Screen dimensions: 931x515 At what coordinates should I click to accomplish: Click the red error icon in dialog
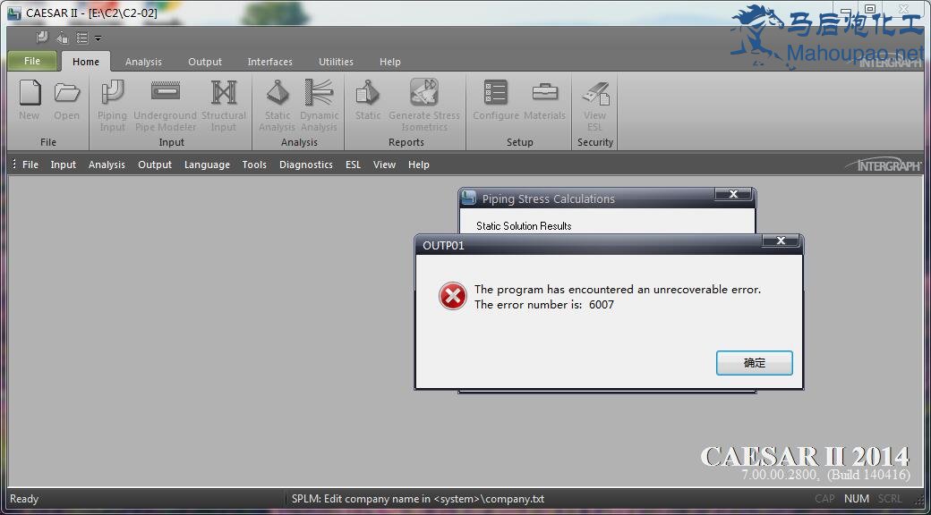pyautogui.click(x=453, y=296)
